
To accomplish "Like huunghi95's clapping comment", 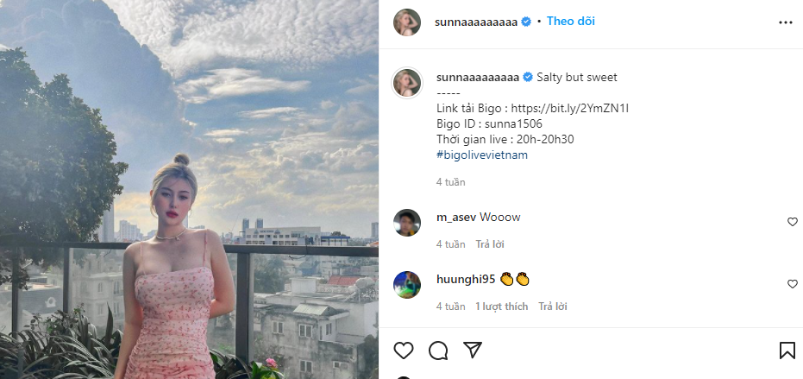I will click(x=792, y=284).
